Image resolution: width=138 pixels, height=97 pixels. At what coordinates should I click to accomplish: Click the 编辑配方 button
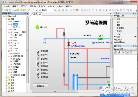coord(40,86)
